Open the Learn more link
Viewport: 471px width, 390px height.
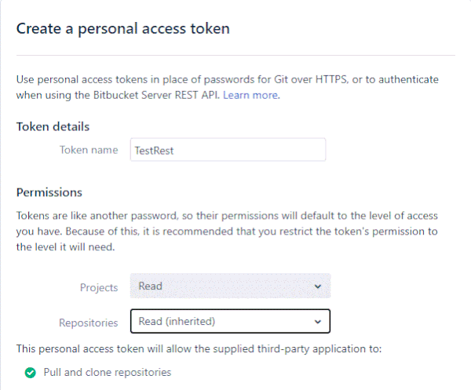pos(250,95)
